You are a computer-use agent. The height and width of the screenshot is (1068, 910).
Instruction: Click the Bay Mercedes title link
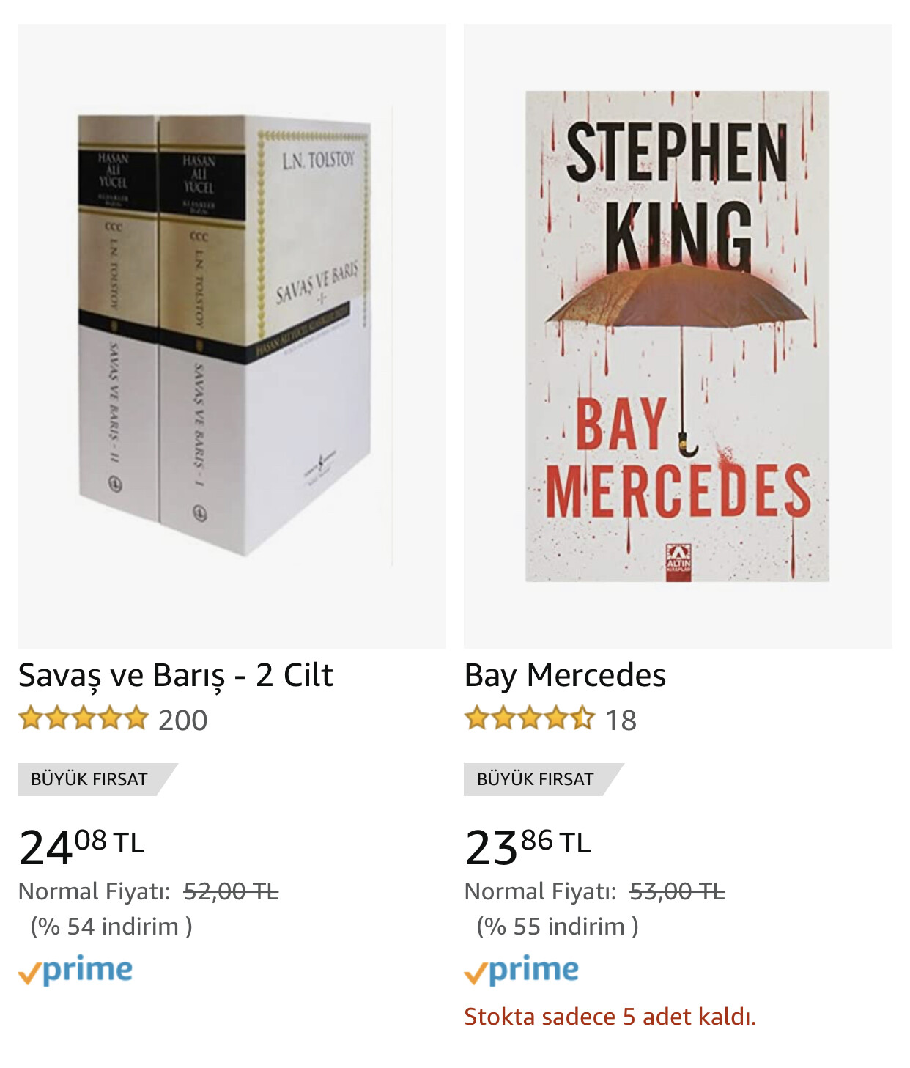(x=565, y=676)
